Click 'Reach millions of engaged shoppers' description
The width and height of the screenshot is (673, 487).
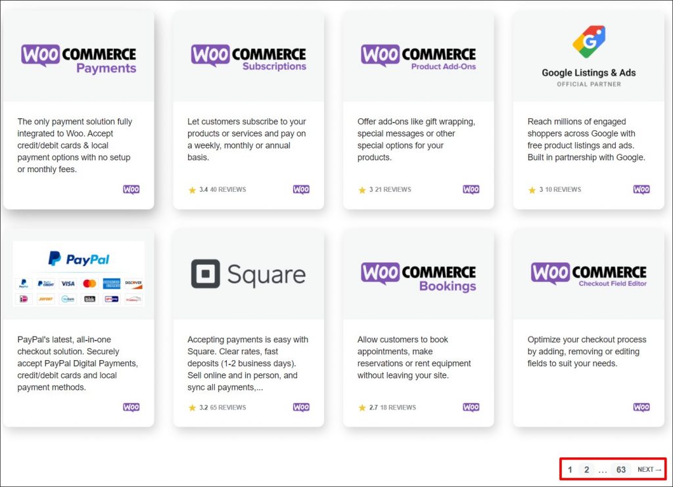586,139
